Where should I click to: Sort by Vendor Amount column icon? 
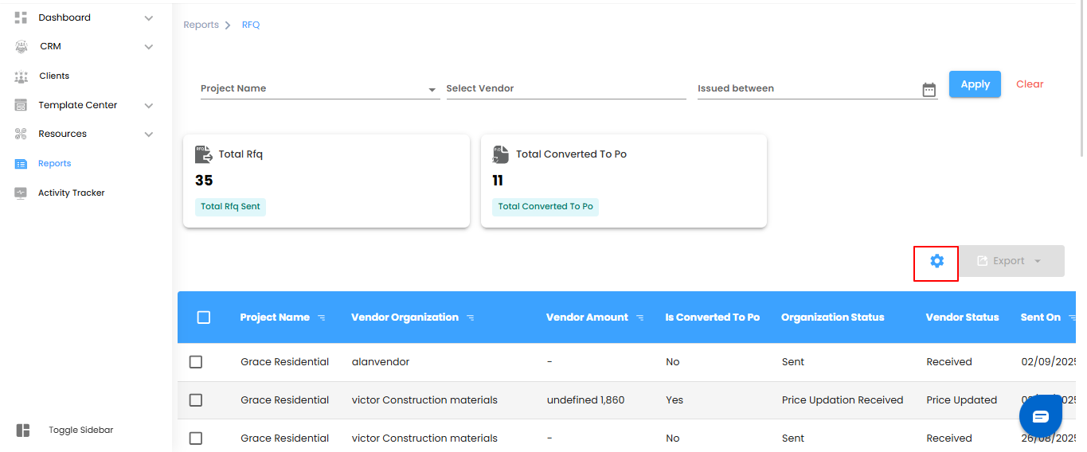pyautogui.click(x=640, y=318)
